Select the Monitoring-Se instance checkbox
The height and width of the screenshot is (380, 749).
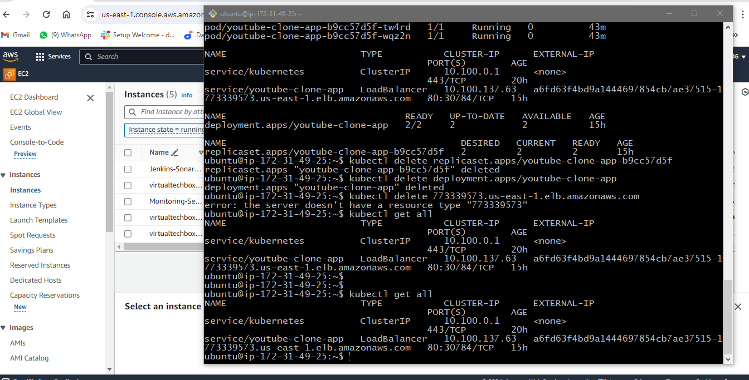point(128,201)
